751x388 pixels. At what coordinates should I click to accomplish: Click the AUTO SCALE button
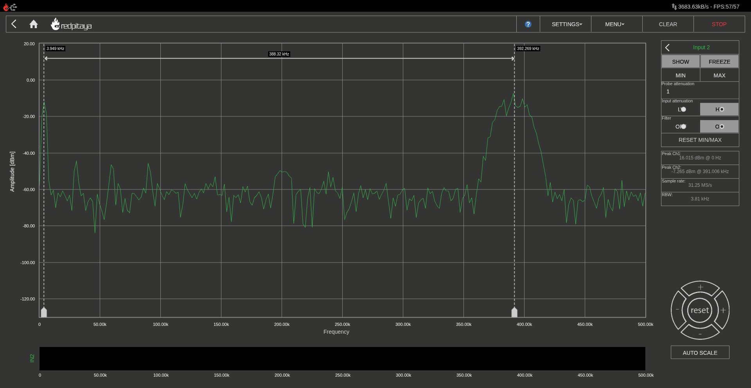pyautogui.click(x=700, y=352)
